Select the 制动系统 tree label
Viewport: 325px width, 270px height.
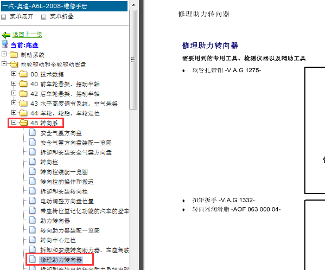33,55
